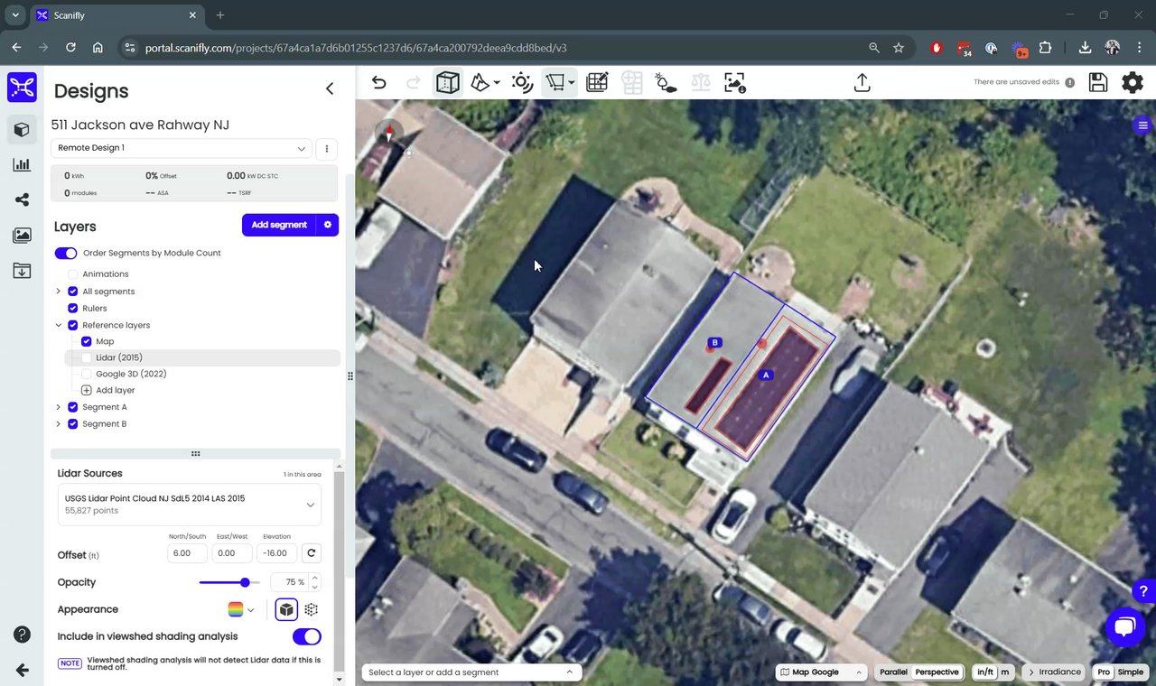Switch to Simple mode

coord(1130,672)
